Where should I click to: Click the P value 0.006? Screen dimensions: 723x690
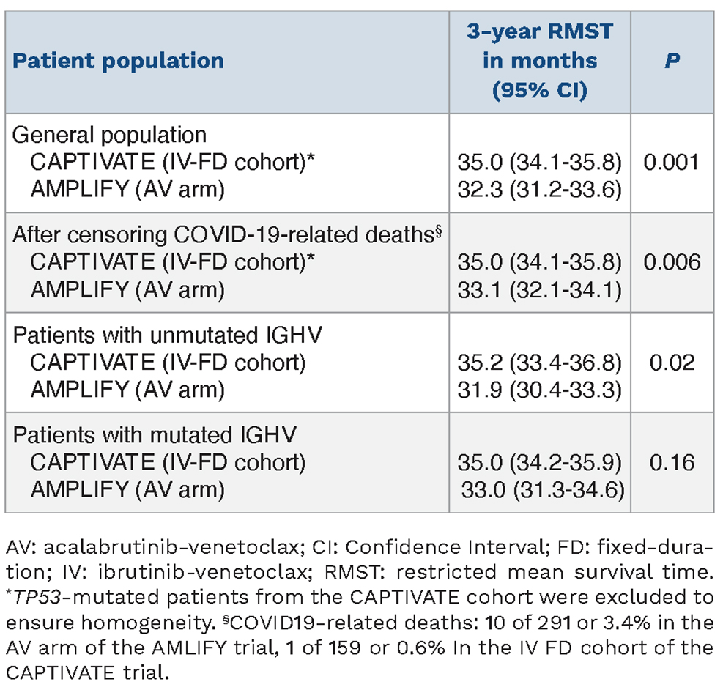coord(670,263)
